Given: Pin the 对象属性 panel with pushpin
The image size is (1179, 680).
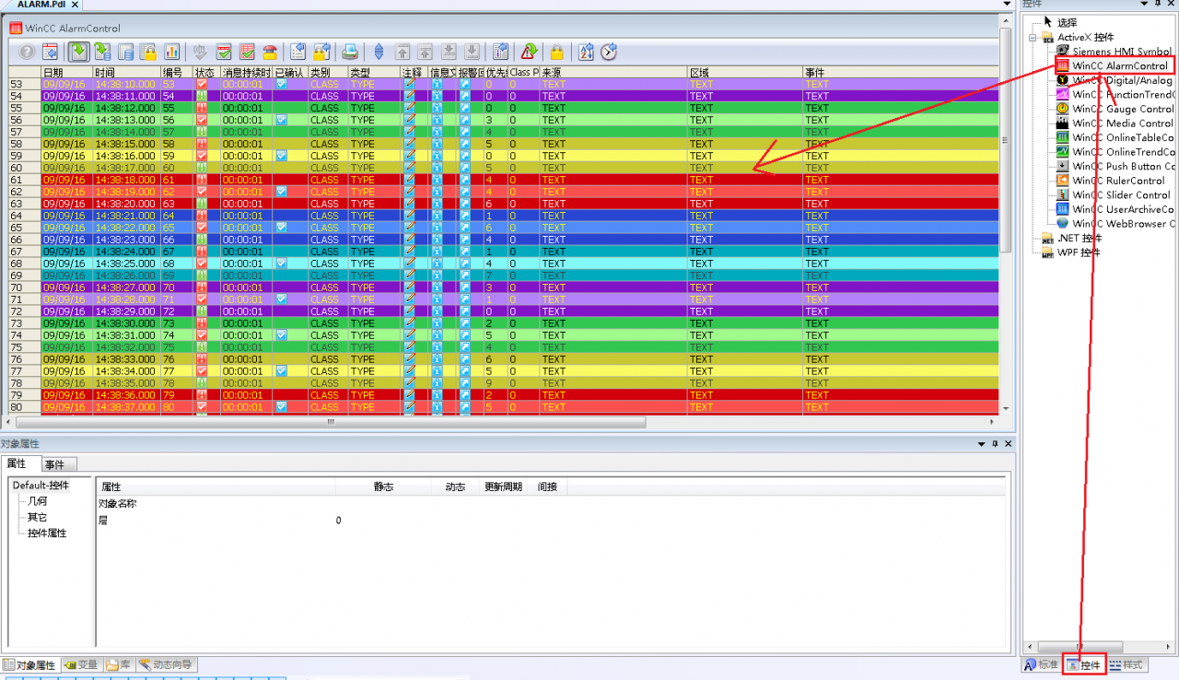Looking at the screenshot, I should click(x=995, y=444).
